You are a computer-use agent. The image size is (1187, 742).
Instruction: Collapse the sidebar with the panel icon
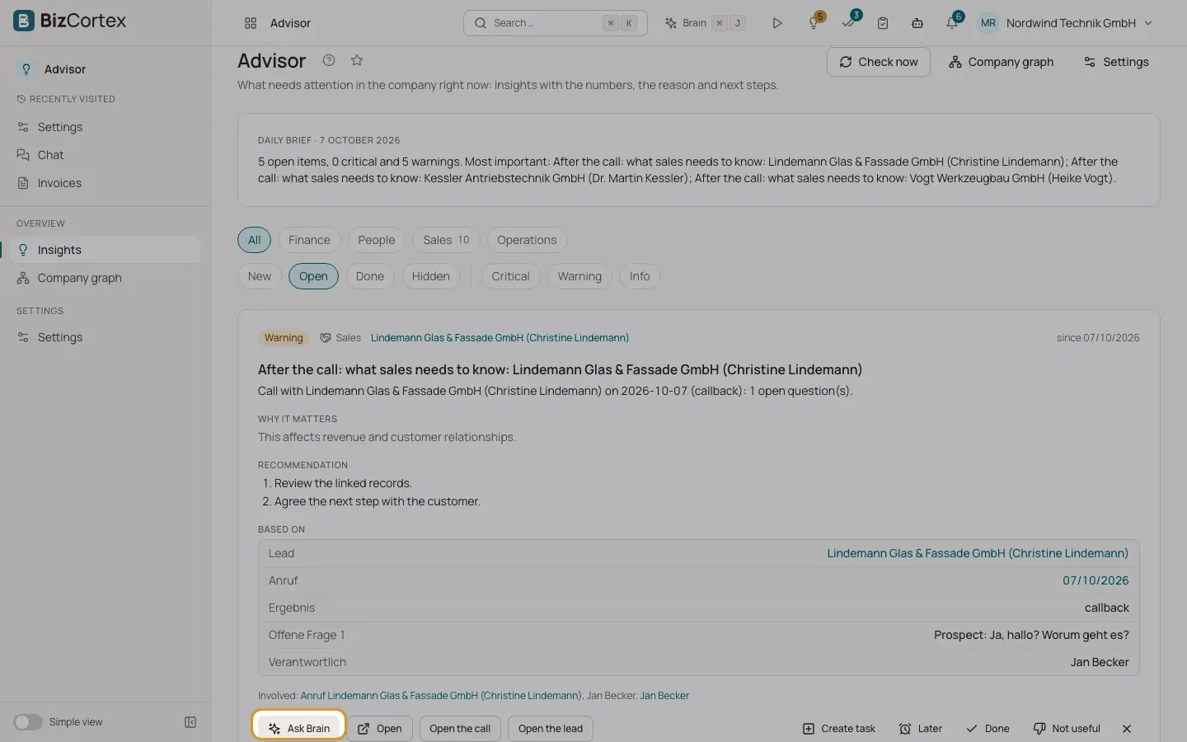pyautogui.click(x=190, y=722)
